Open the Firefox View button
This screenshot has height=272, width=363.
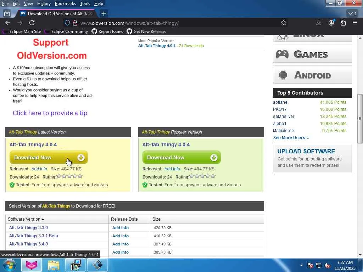(7, 14)
